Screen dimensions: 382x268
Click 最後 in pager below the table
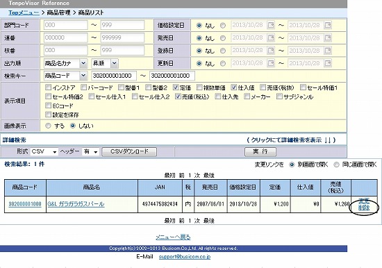(x=209, y=221)
